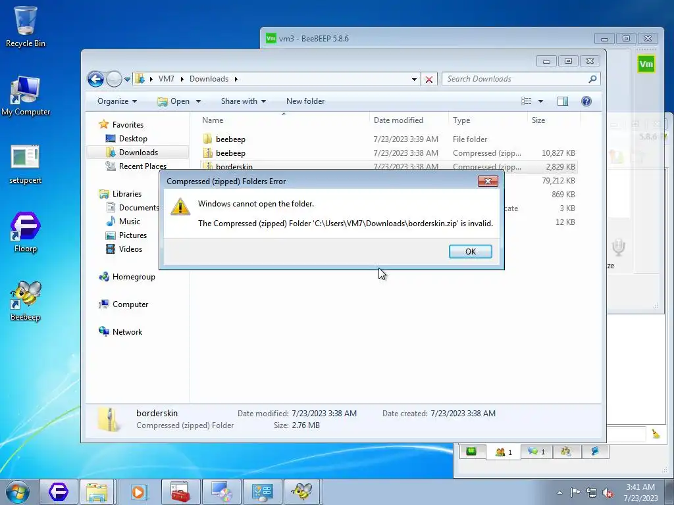Open the address bar previous locations dropdown
This screenshot has height=505, width=674.
coord(414,80)
